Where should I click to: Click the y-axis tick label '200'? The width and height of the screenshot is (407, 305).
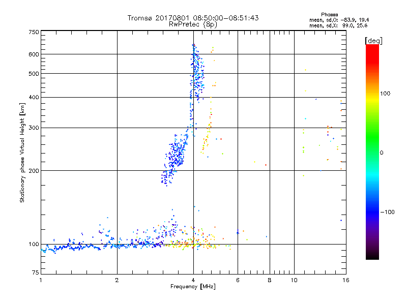coord(34,171)
